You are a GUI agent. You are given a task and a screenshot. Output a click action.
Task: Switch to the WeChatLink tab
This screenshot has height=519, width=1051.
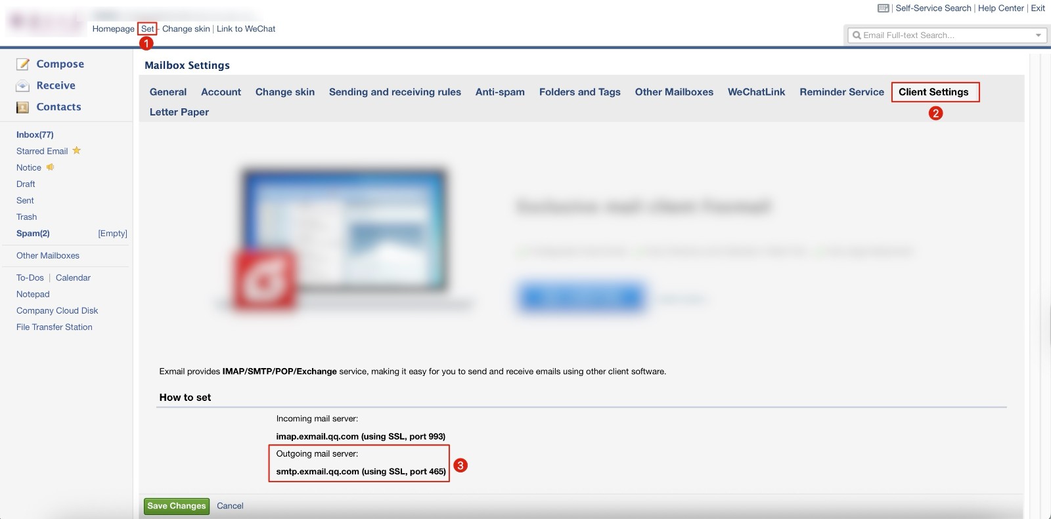coord(756,92)
